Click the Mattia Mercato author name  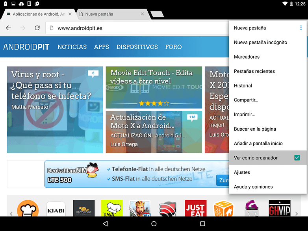30,107
